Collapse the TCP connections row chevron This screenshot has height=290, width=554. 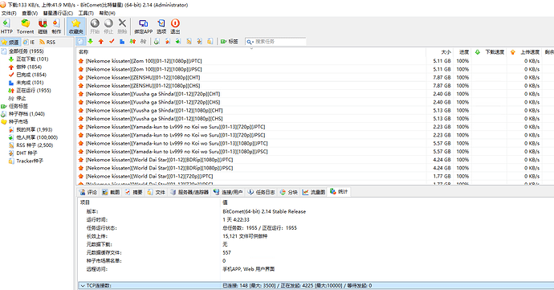[x=83, y=285]
